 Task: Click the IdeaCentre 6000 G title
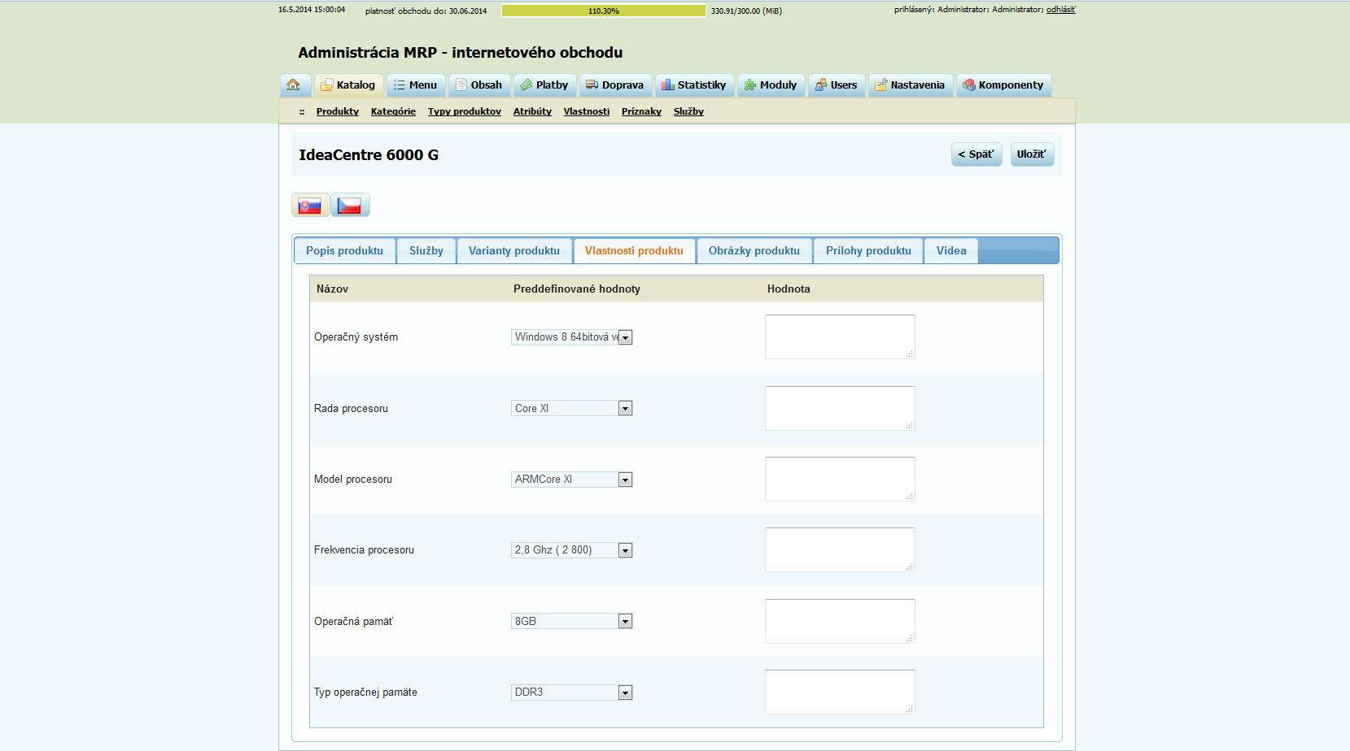click(x=369, y=154)
